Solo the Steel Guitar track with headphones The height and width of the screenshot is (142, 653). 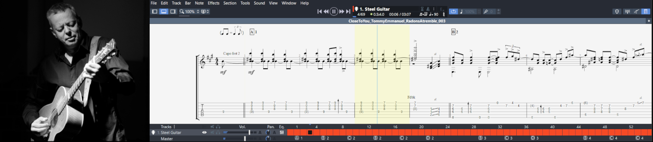pyautogui.click(x=218, y=133)
